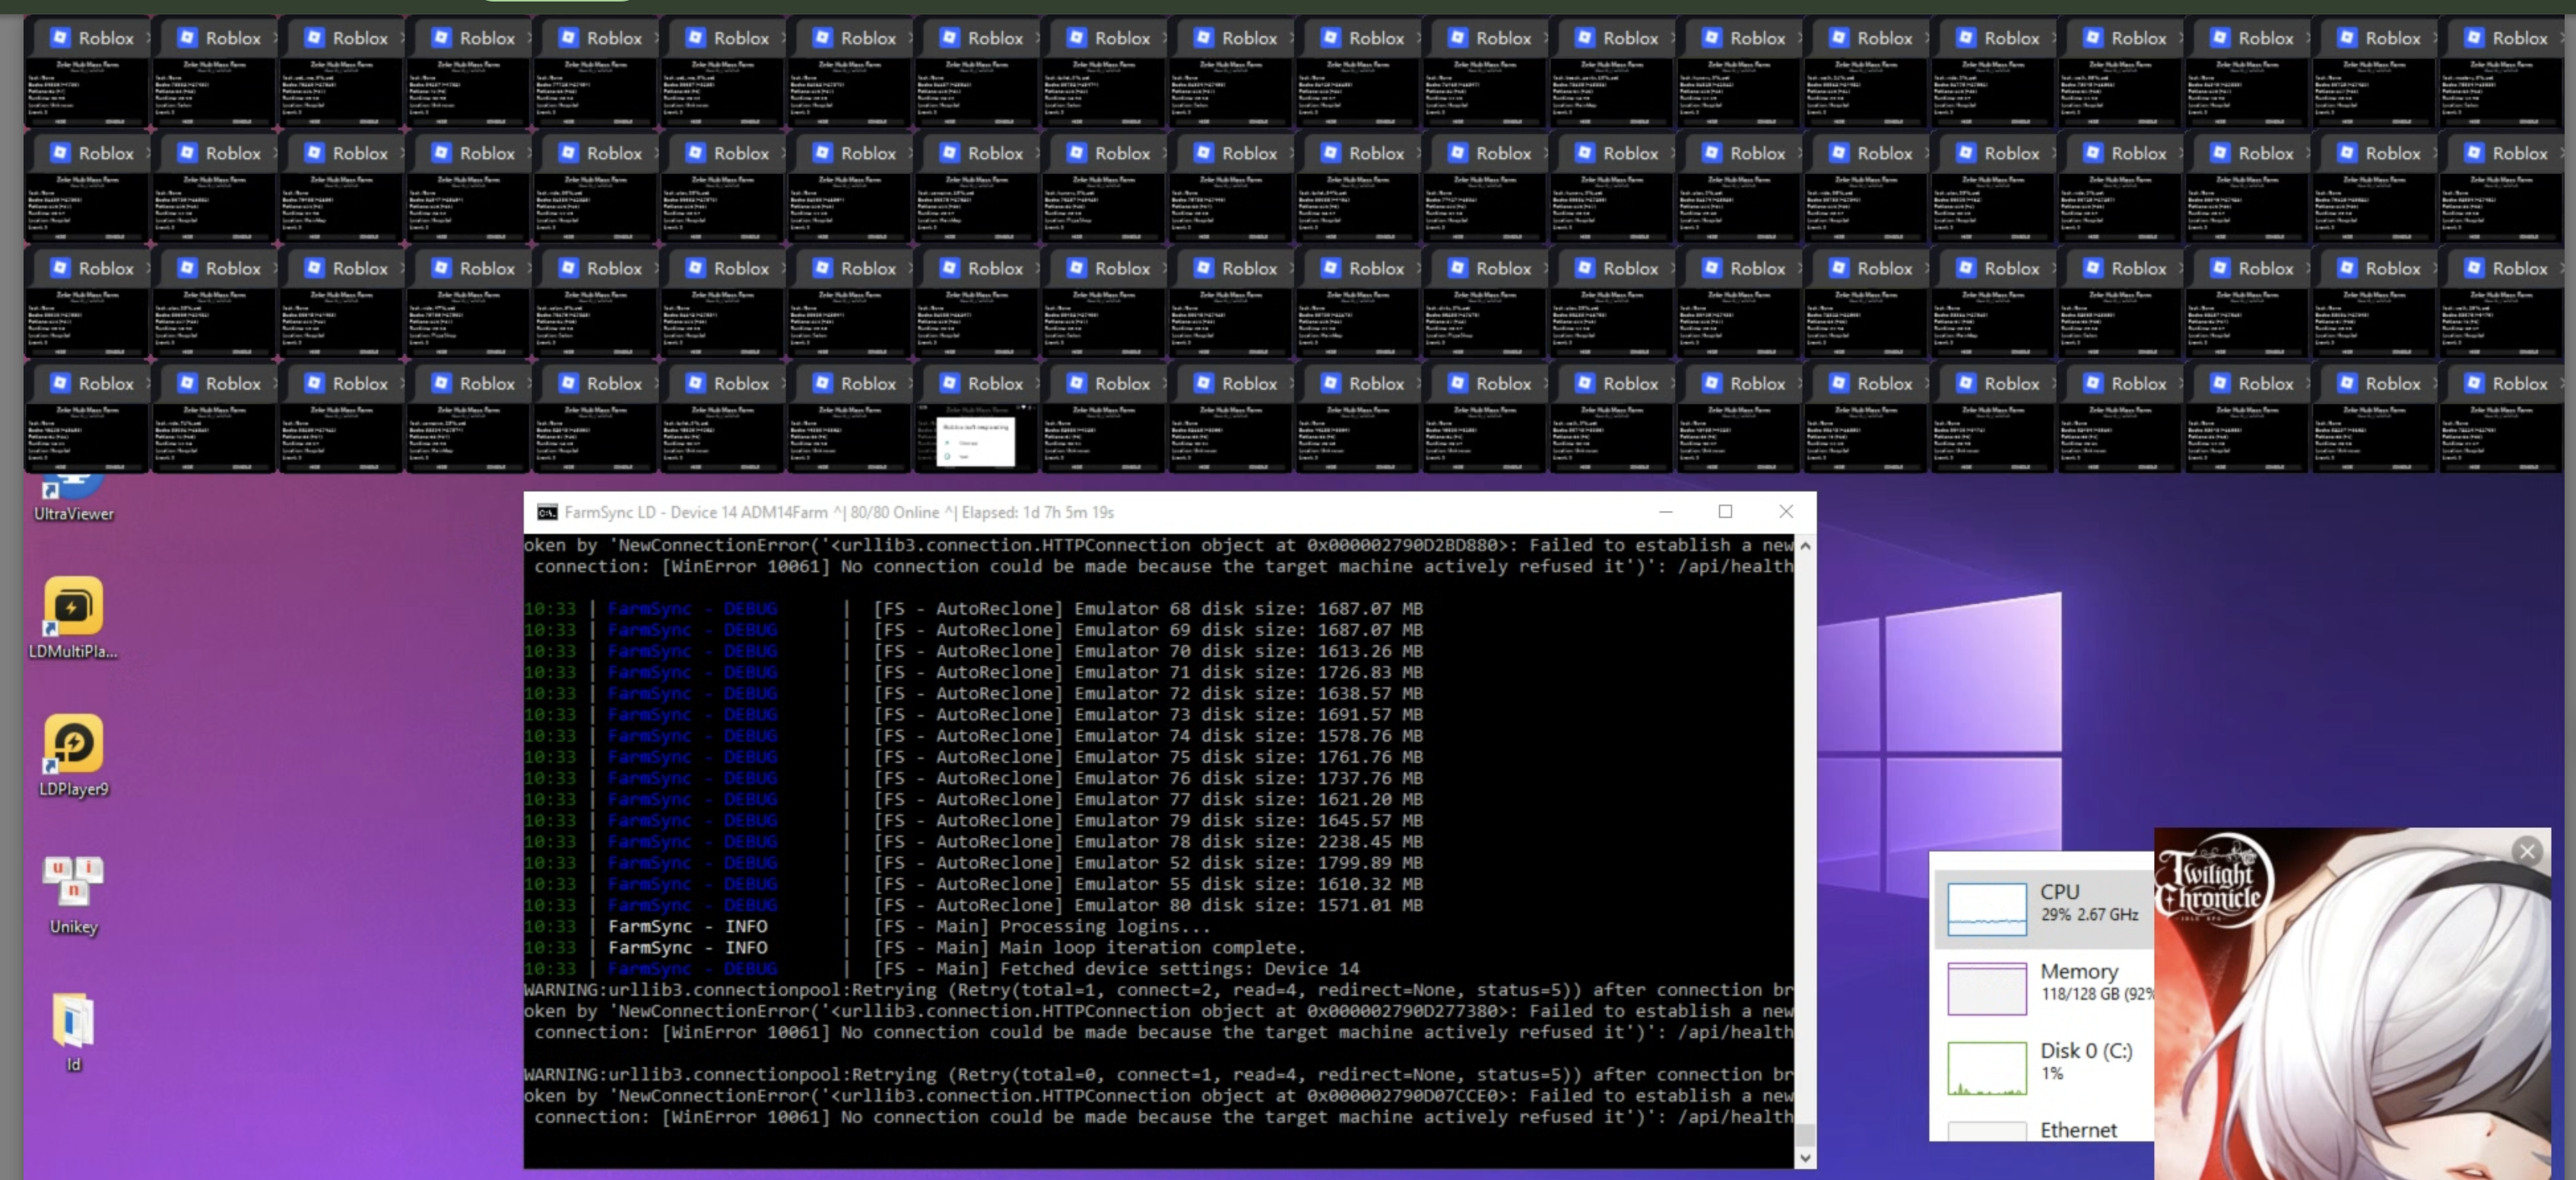Click the 'Main loop iteration complete.' log line
This screenshot has width=2576, height=1180.
point(915,948)
